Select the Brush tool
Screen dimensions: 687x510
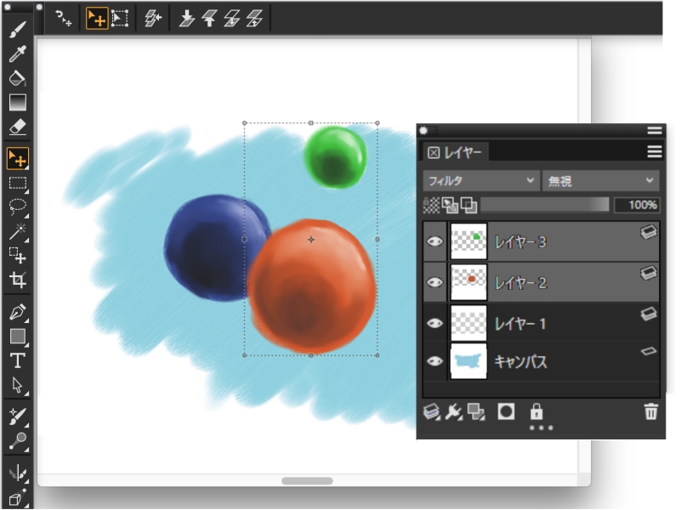(17, 31)
